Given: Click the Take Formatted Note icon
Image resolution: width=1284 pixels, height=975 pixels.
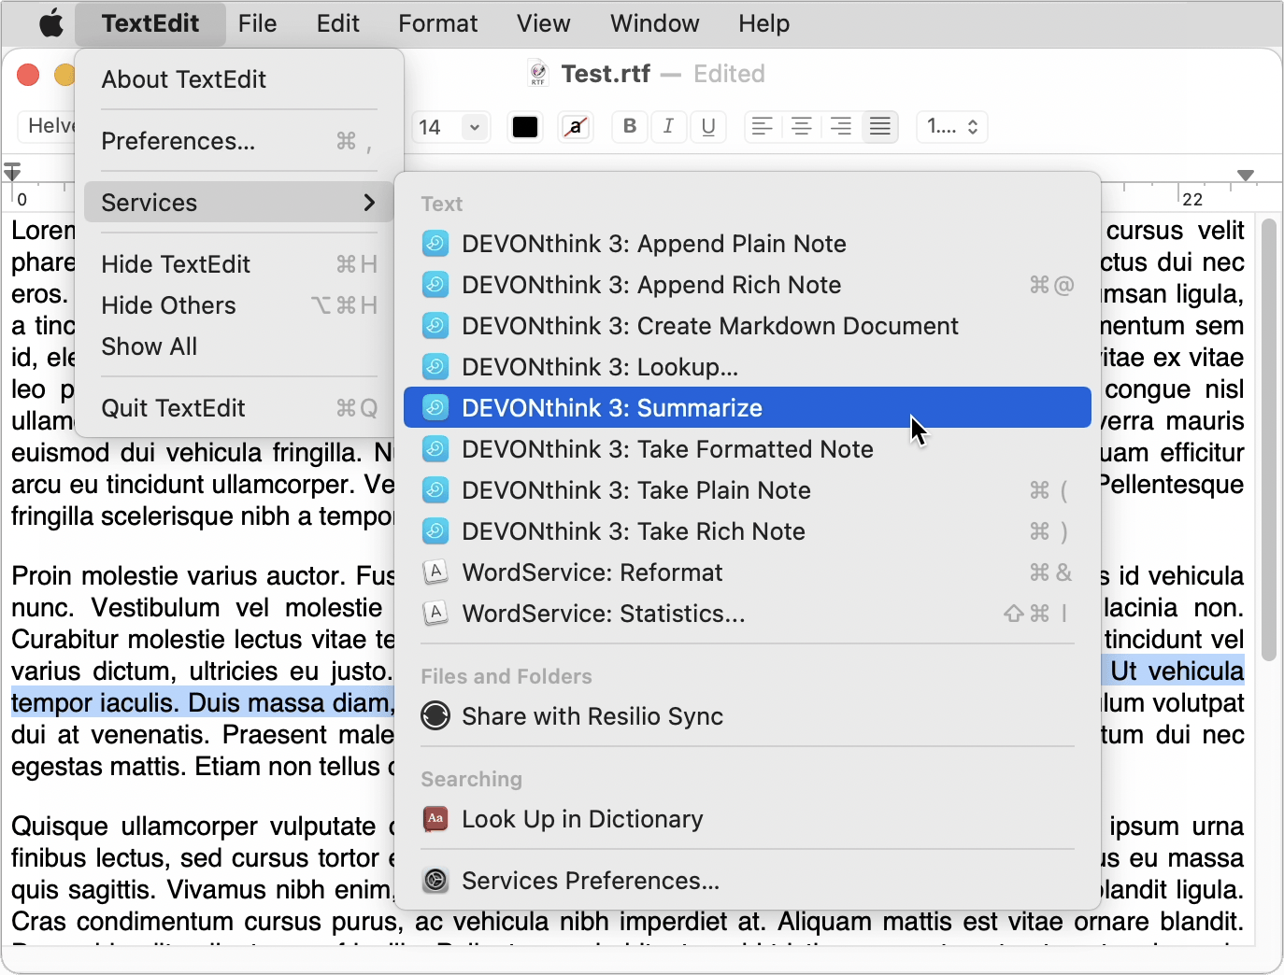Looking at the screenshot, I should 435,449.
